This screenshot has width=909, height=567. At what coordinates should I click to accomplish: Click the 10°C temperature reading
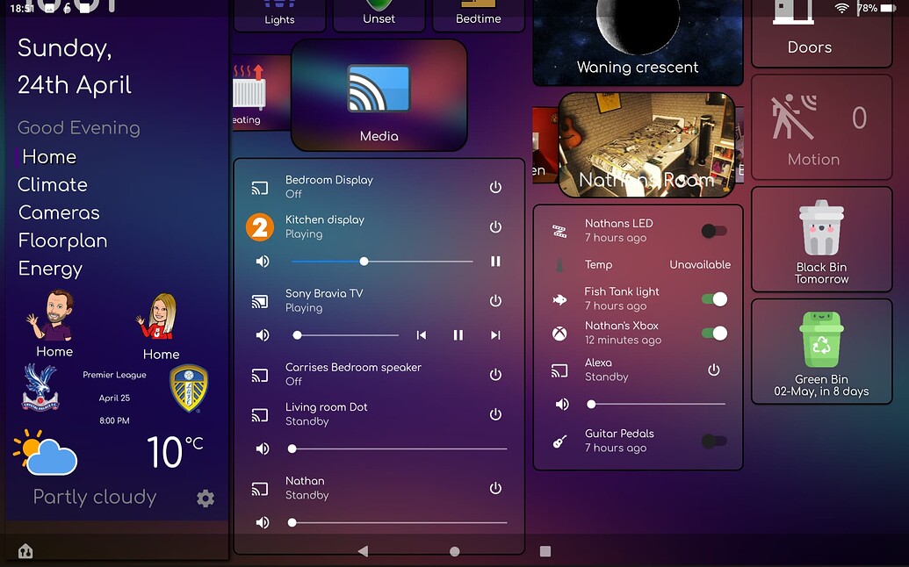click(x=175, y=452)
